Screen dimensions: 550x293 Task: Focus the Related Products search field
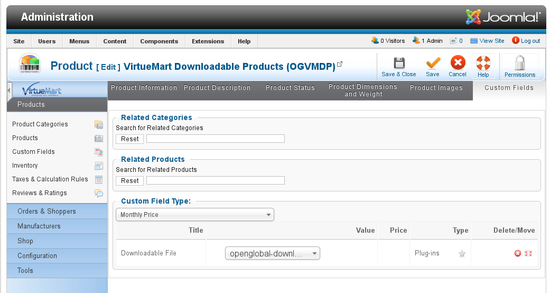click(x=216, y=180)
